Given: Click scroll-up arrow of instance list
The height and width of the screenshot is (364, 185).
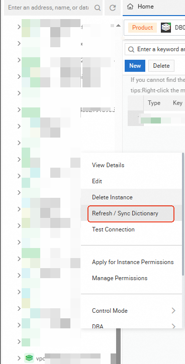Looking at the screenshot, I should [x=119, y=26].
